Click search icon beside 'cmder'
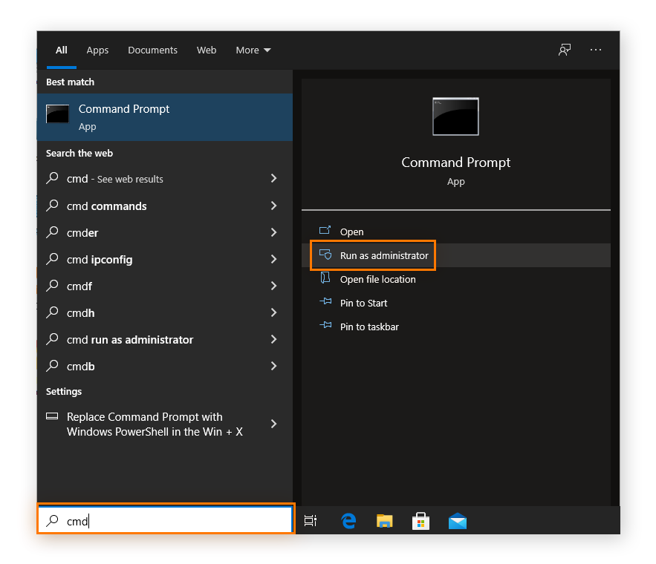 (x=52, y=232)
